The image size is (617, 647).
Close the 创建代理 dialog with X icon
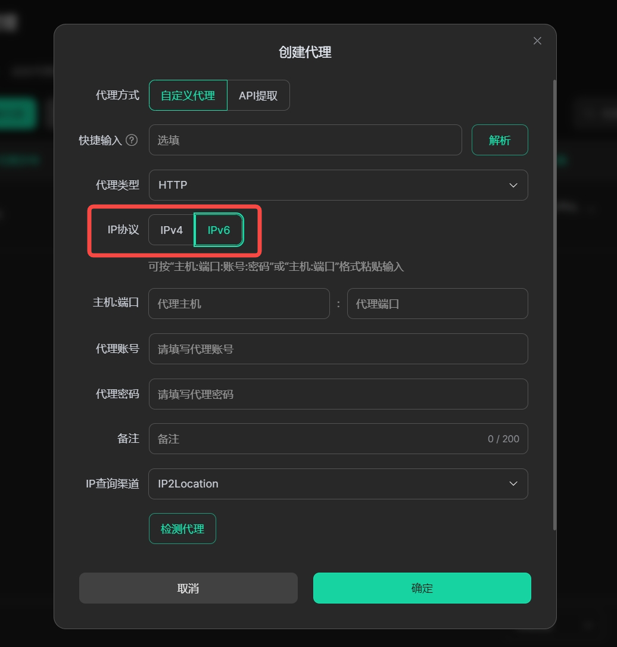[537, 41]
